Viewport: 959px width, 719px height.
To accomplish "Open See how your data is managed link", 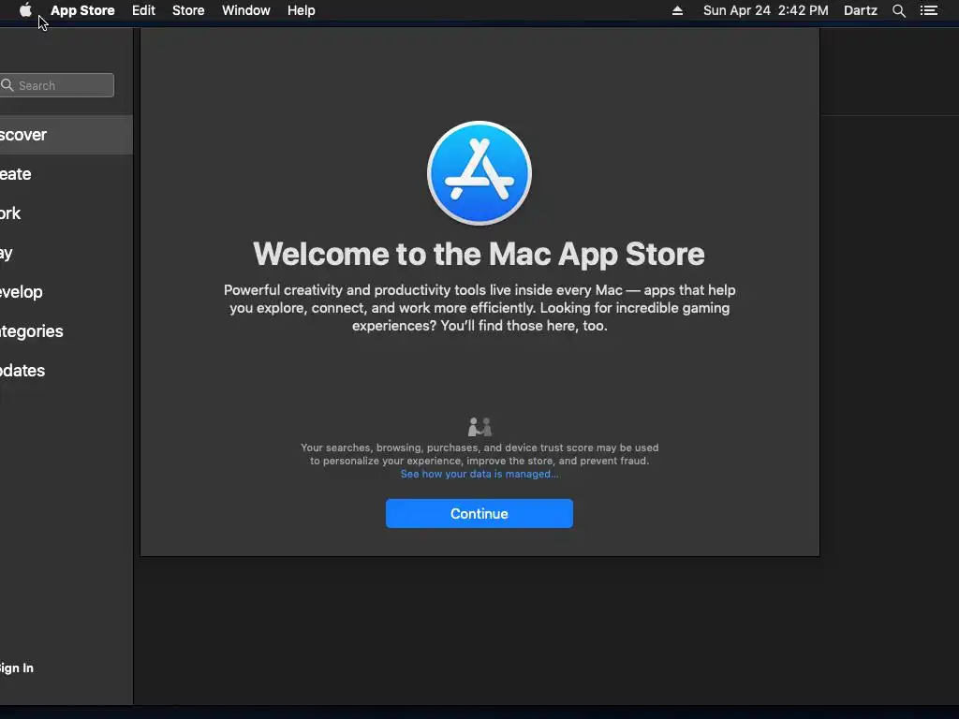I will pyautogui.click(x=479, y=474).
